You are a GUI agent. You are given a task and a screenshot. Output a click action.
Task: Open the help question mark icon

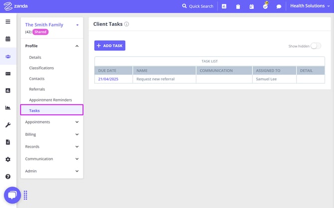click(x=8, y=176)
